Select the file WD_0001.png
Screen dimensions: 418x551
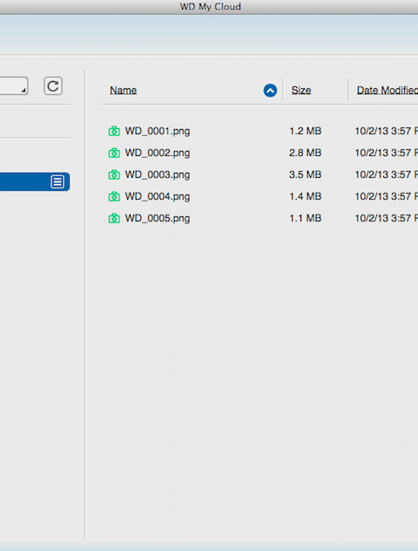pos(158,131)
